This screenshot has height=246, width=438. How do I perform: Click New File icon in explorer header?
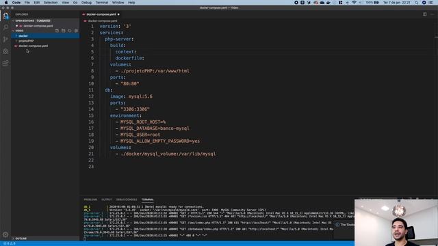(x=57, y=31)
